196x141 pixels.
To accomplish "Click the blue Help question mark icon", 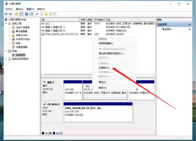I will [x=26, y=14].
